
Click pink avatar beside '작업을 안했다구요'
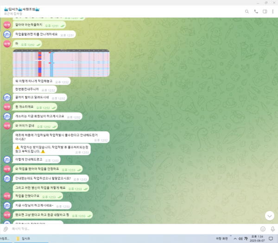click(x=7, y=196)
